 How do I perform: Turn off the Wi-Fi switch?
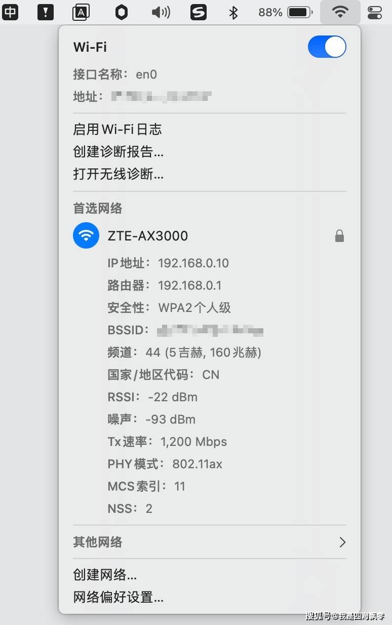(327, 47)
